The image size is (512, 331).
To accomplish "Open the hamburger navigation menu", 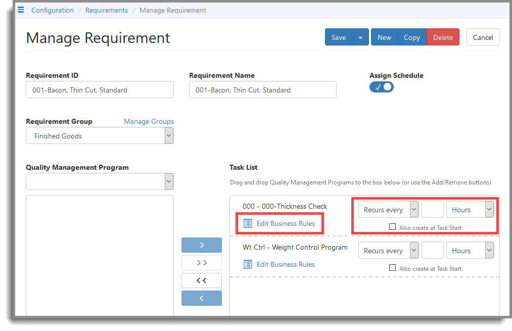I will 21,10.
